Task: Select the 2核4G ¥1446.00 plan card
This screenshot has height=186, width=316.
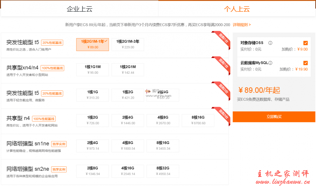Action: point(128,120)
